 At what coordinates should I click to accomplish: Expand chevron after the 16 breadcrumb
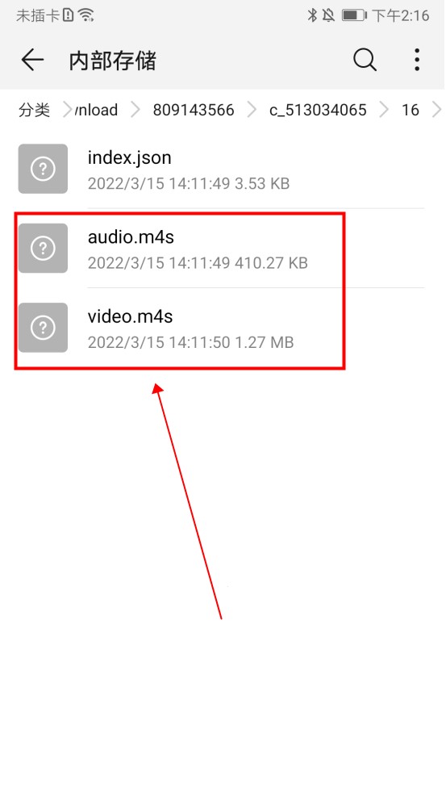pos(437,110)
